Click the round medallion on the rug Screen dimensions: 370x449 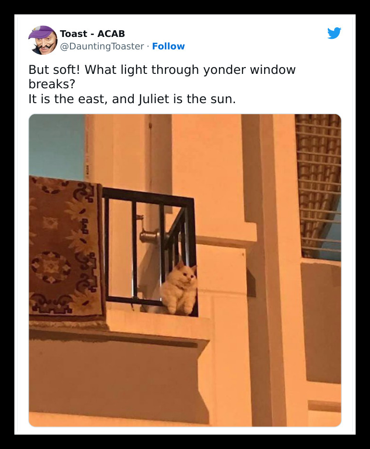pyautogui.click(x=51, y=267)
